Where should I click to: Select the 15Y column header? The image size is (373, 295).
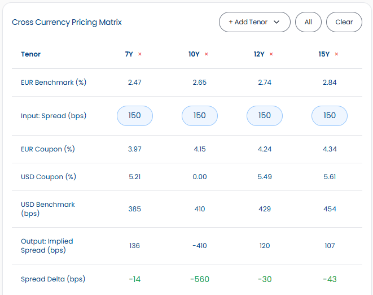point(324,54)
